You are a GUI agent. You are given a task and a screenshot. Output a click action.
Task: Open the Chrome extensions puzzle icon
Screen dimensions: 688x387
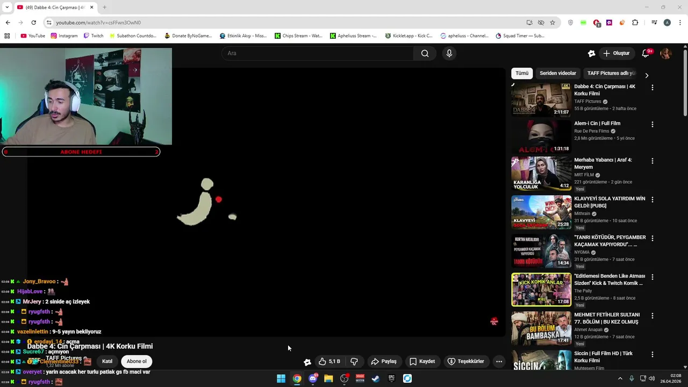tap(635, 23)
